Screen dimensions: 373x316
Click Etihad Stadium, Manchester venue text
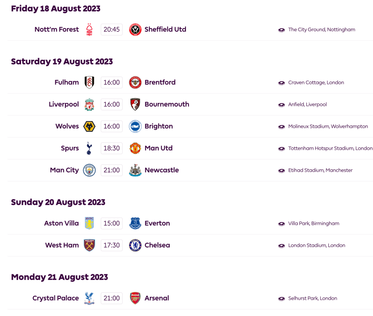click(x=320, y=170)
